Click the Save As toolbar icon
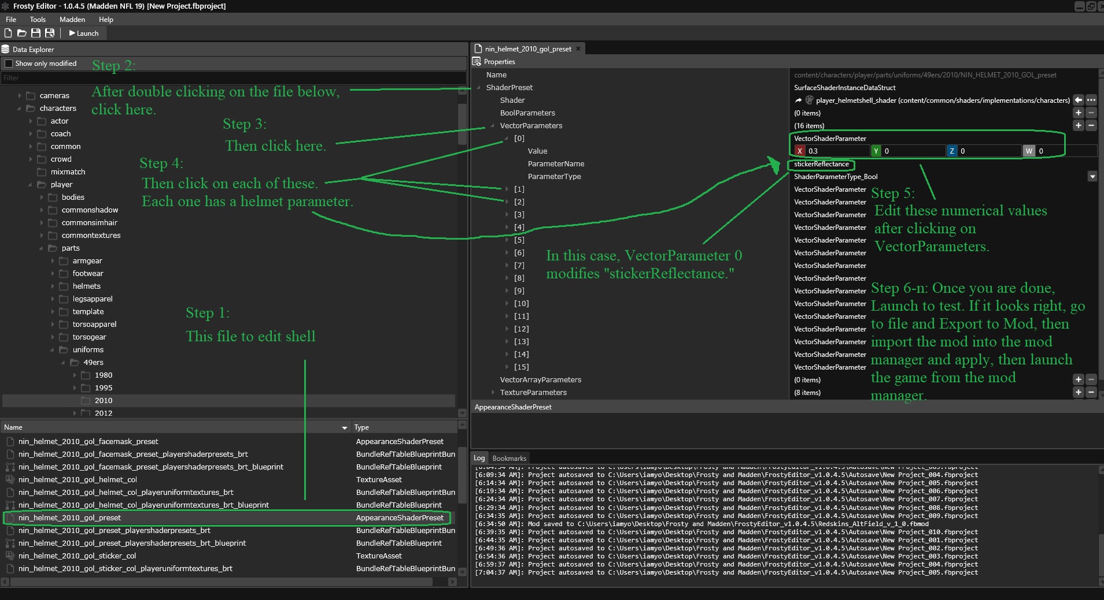The height and width of the screenshot is (600, 1104). 50,33
